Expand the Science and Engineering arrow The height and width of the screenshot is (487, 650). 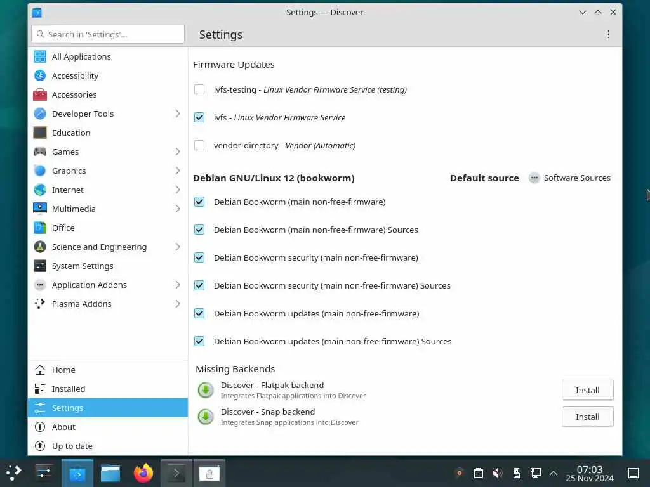(178, 247)
